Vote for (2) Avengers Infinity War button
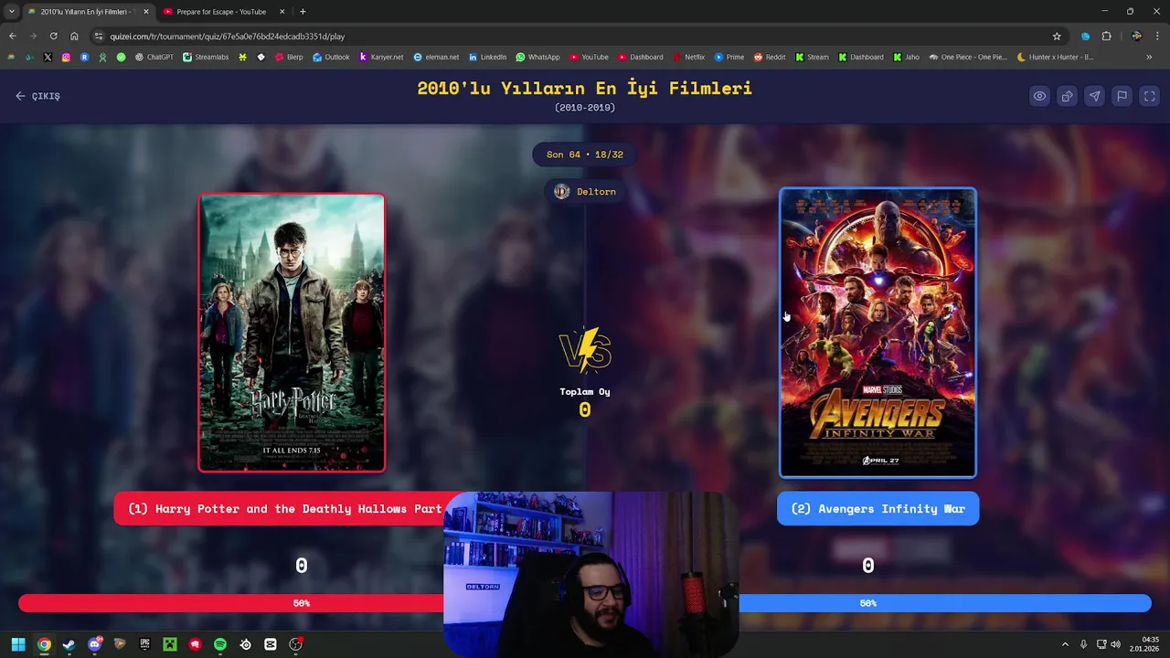Image resolution: width=1170 pixels, height=658 pixels. 877,509
